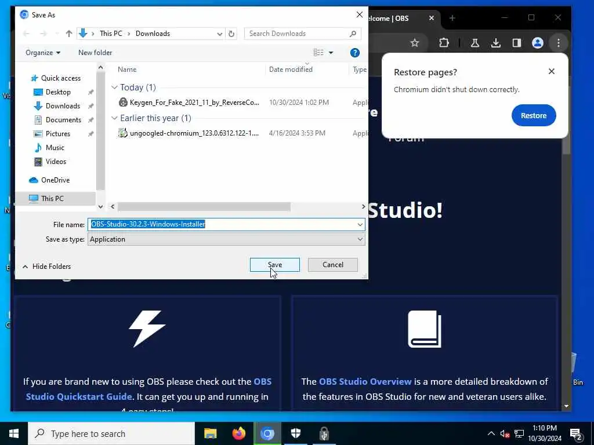Image resolution: width=594 pixels, height=445 pixels.
Task: Open browser Downloads icon
Action: (495, 43)
